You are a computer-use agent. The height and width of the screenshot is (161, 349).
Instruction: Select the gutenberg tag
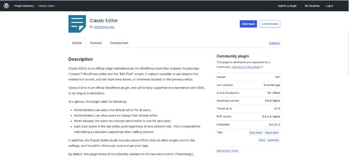coord(273,140)
